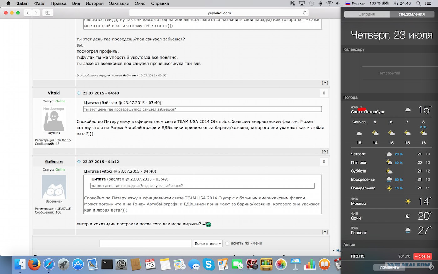The height and width of the screenshot is (274, 438).
Task: Open the Bluetooth status menu
Action: (320, 3)
